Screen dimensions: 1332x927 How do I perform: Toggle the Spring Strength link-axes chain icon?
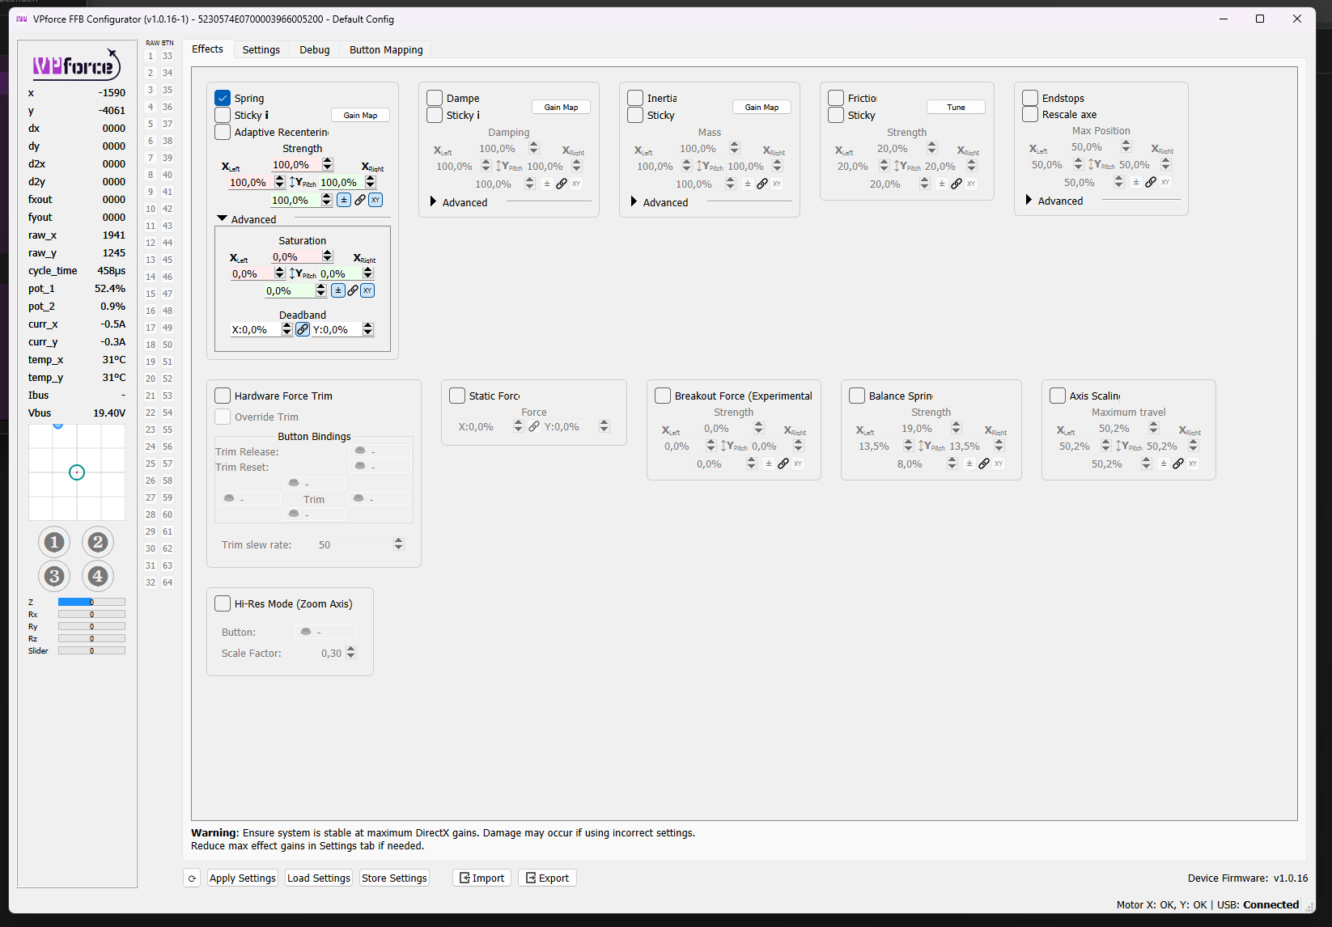(360, 200)
